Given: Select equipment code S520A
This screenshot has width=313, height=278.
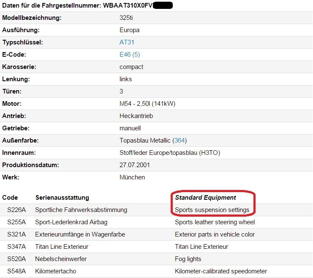Looking at the screenshot, I should tap(16, 259).
